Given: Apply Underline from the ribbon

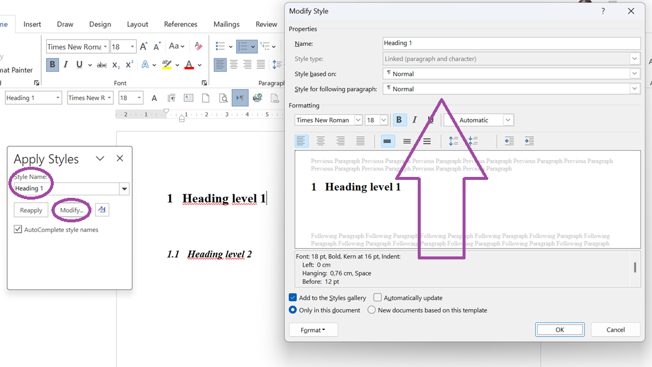Looking at the screenshot, I should [x=79, y=65].
